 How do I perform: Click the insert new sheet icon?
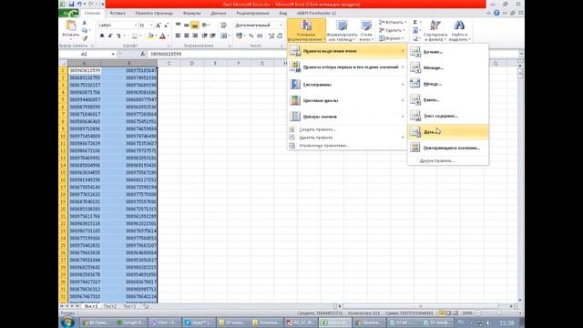click(146, 306)
